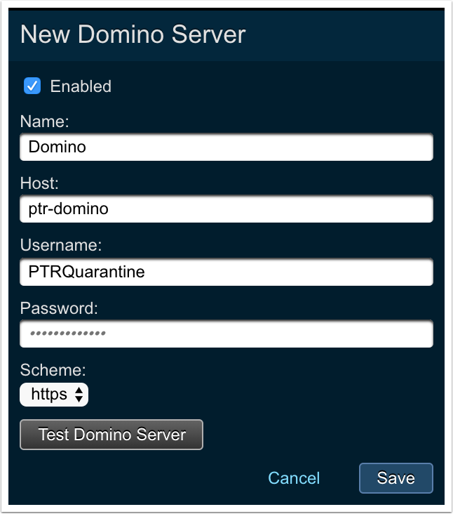Click the 'Username:' field label
The width and height of the screenshot is (453, 514).
tap(61, 245)
